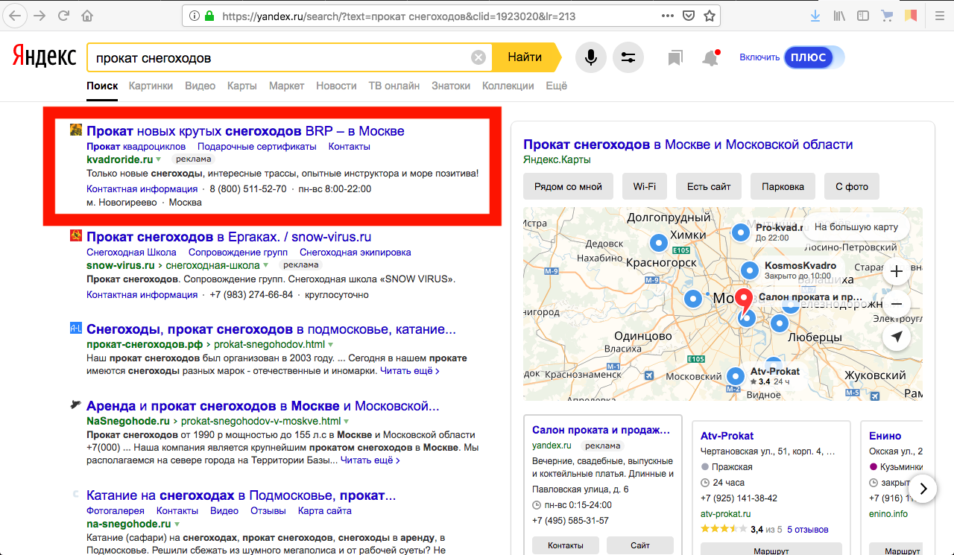Expand dropdown arrow after prokat-snegohodov.html
954x555 pixels.
pyautogui.click(x=330, y=345)
